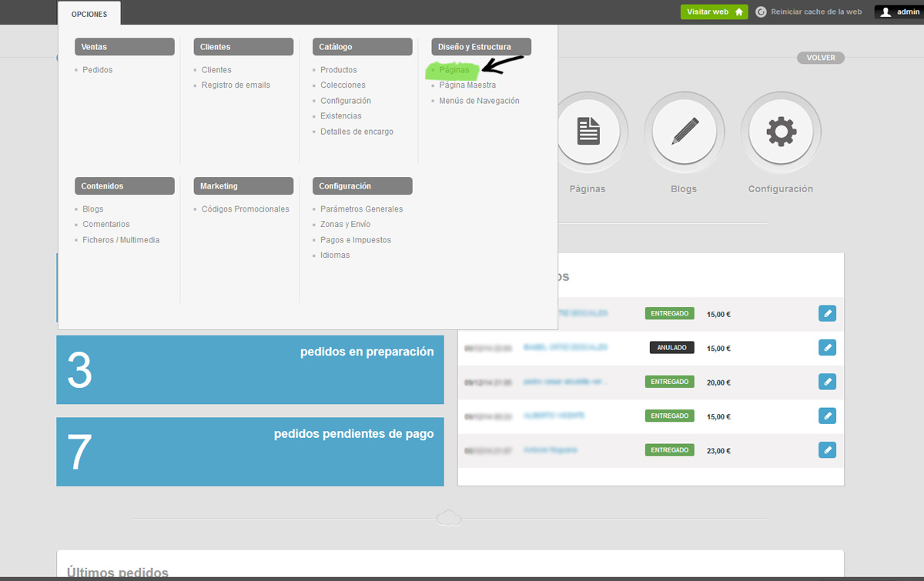This screenshot has width=924, height=581.
Task: Select Páginas under Diseño y Estructura
Action: pos(454,70)
